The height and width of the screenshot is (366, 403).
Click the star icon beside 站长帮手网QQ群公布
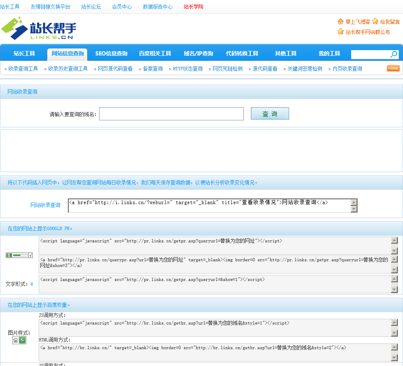pos(340,32)
